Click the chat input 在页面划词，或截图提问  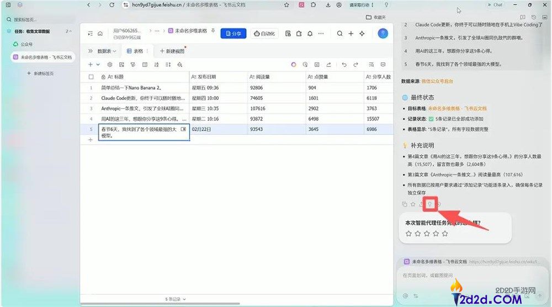point(428,276)
